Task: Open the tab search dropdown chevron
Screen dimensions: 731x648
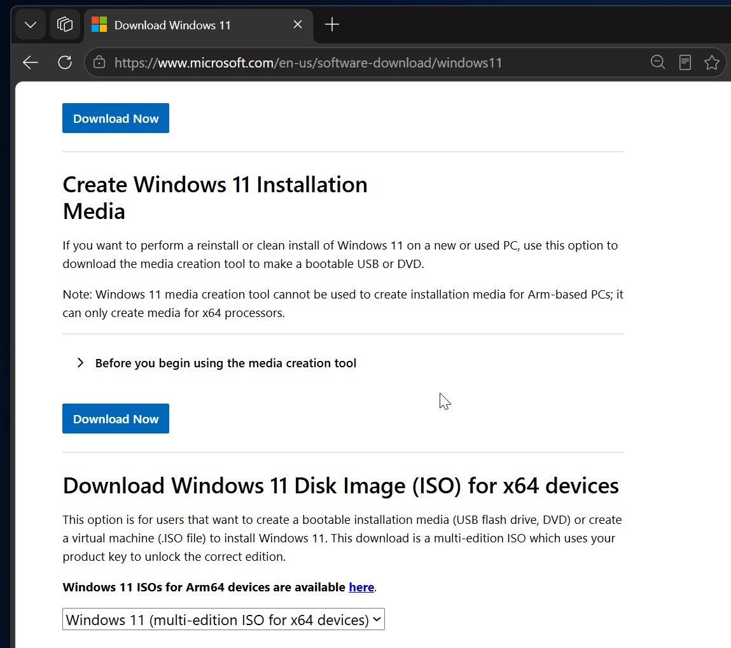Action: coord(31,25)
